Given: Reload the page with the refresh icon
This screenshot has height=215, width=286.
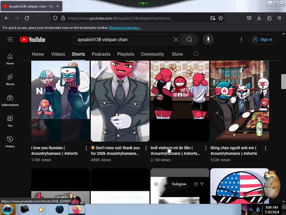Looking at the screenshot, I should tap(27, 18).
